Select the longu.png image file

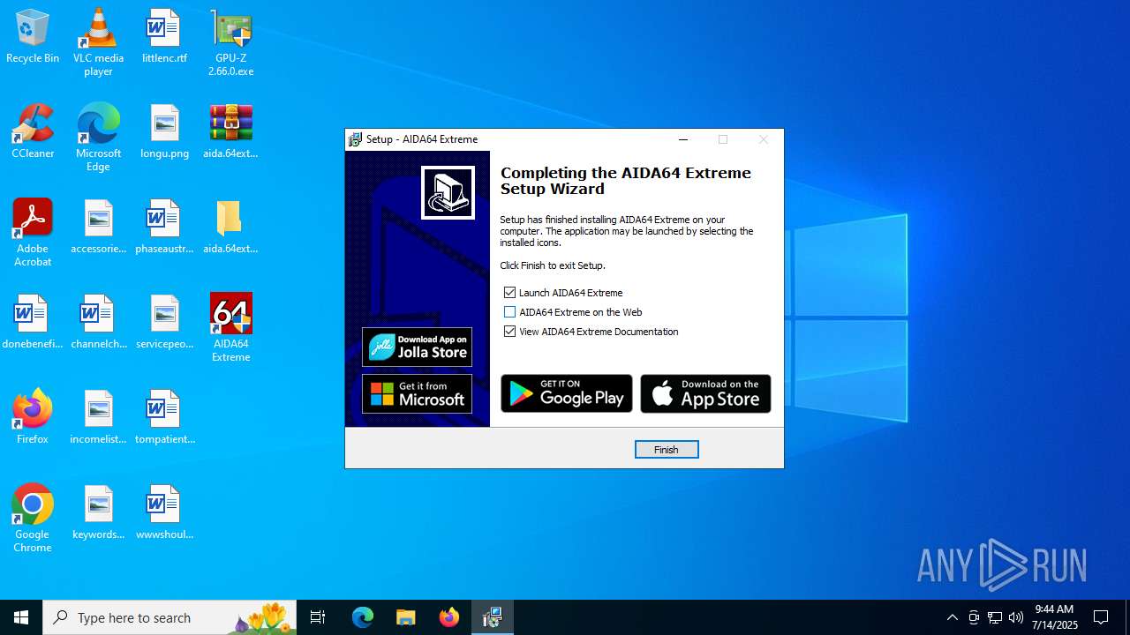pos(164,131)
